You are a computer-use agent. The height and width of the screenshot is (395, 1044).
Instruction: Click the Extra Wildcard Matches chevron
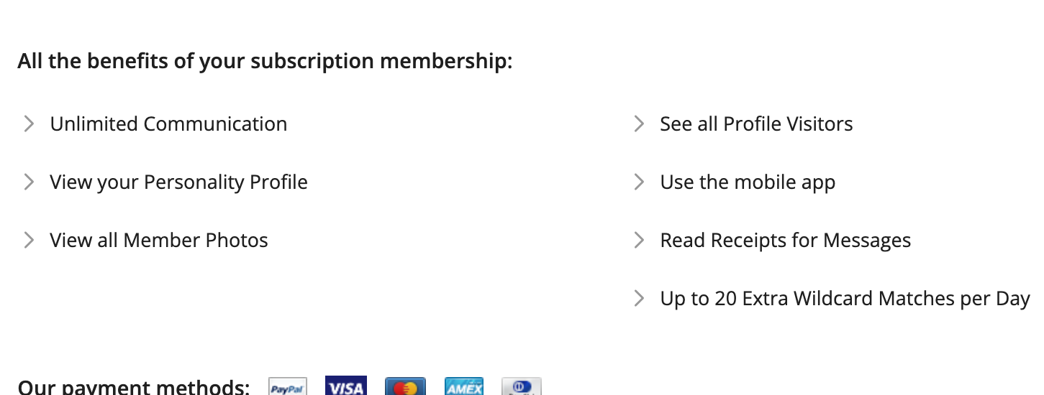pyautogui.click(x=639, y=298)
